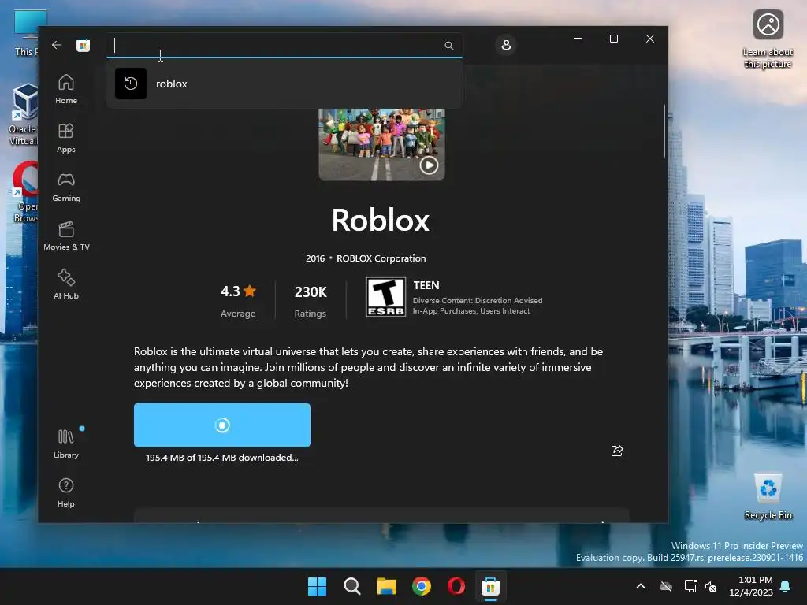
Task: Click the ESRB Teen rating badge
Action: (385, 297)
